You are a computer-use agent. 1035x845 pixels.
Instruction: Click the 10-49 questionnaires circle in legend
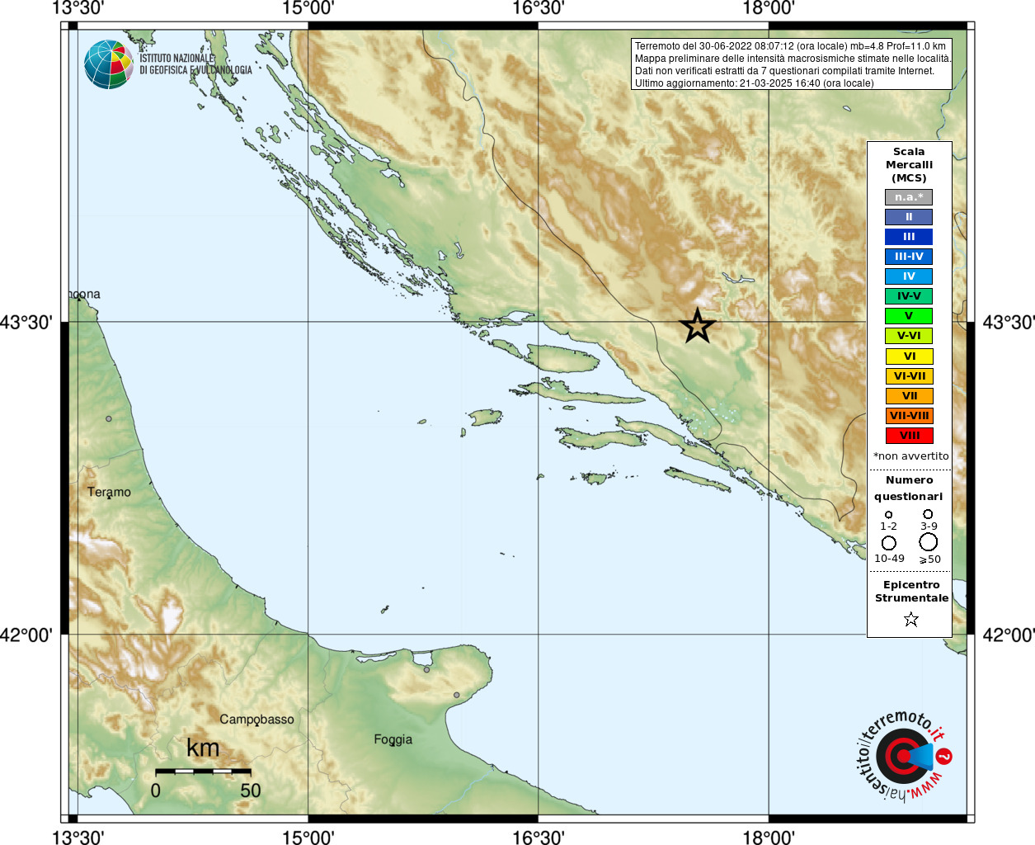point(889,543)
